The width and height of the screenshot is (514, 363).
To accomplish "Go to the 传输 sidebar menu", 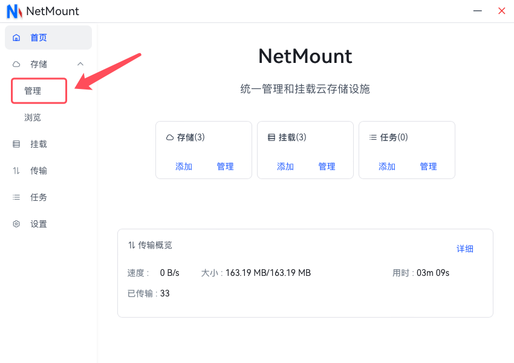I will pyautogui.click(x=48, y=171).
